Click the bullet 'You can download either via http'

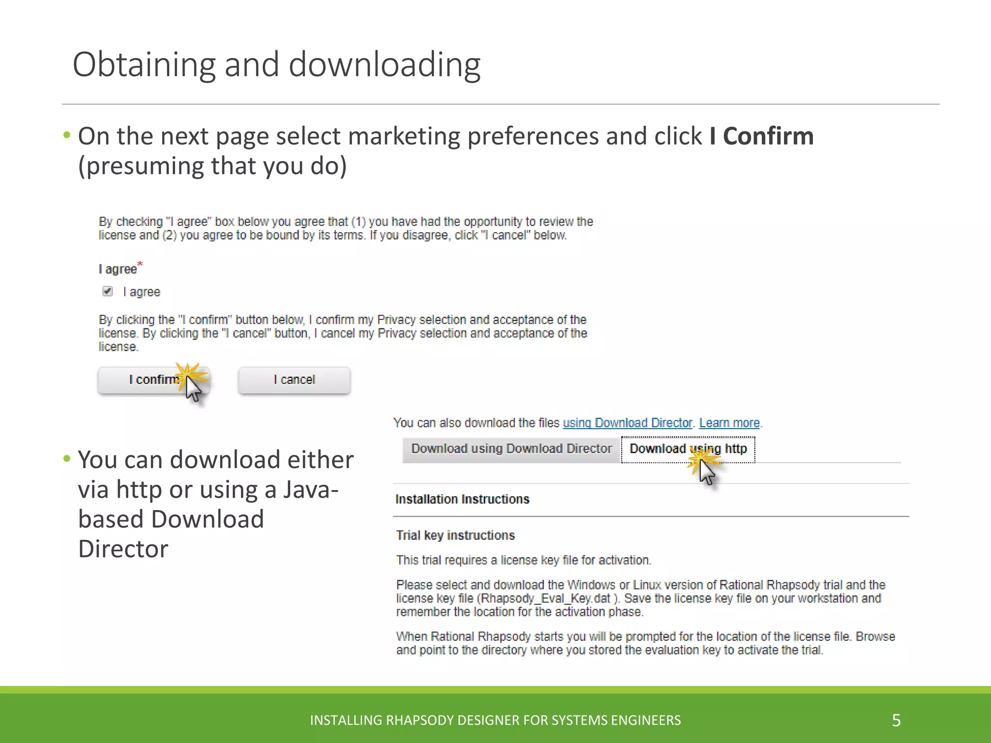[x=216, y=504]
